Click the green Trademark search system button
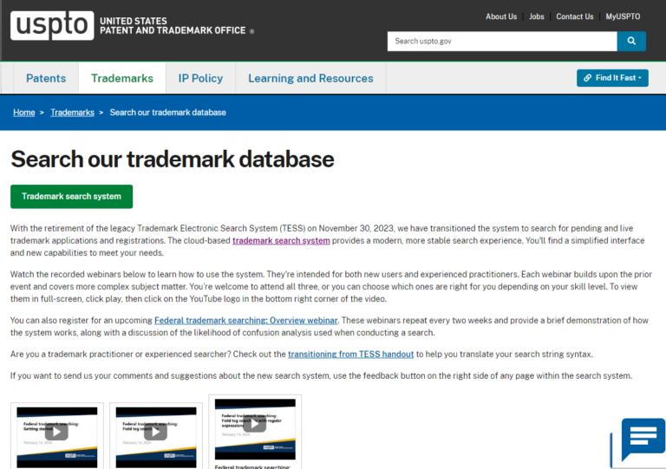Screen dimensions: 666x469 click(71, 197)
